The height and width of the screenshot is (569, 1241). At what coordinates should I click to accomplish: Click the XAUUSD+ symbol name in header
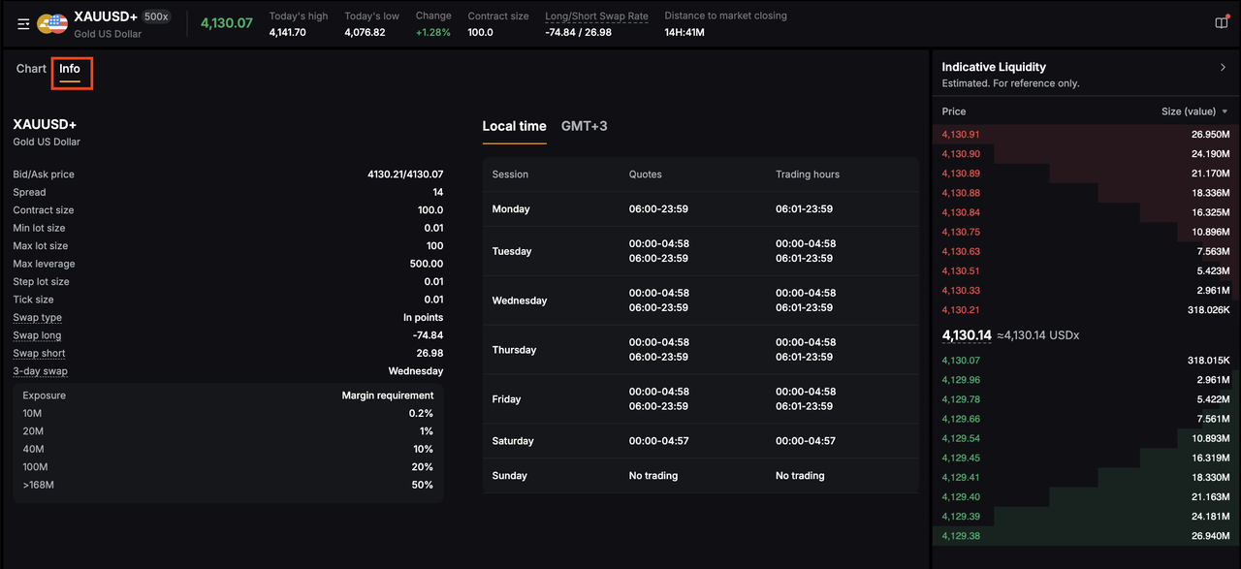pos(106,16)
